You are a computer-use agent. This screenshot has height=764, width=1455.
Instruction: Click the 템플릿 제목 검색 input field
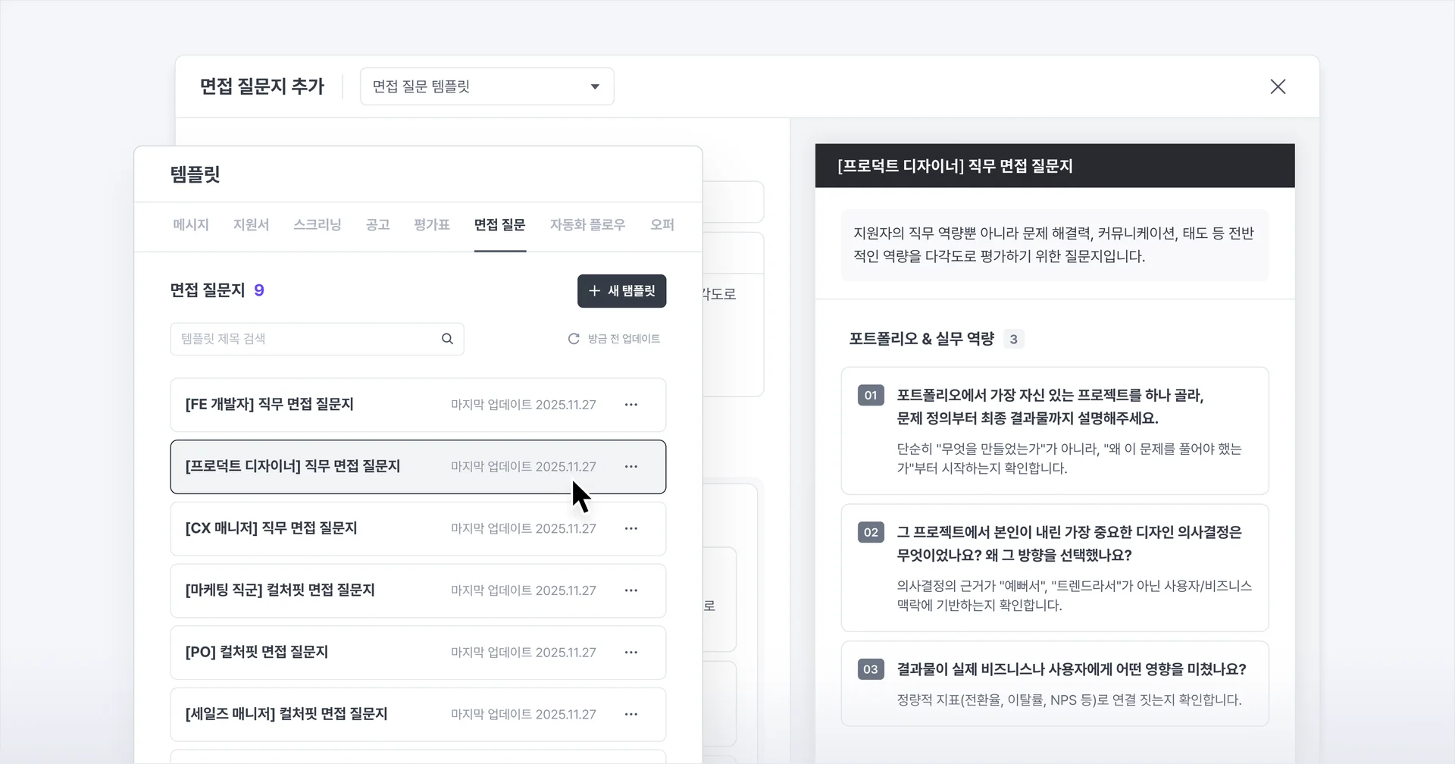[x=303, y=339]
